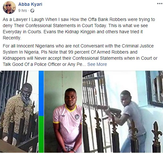
Task: Click the blue strip in the middle photo
Action: tap(41, 93)
